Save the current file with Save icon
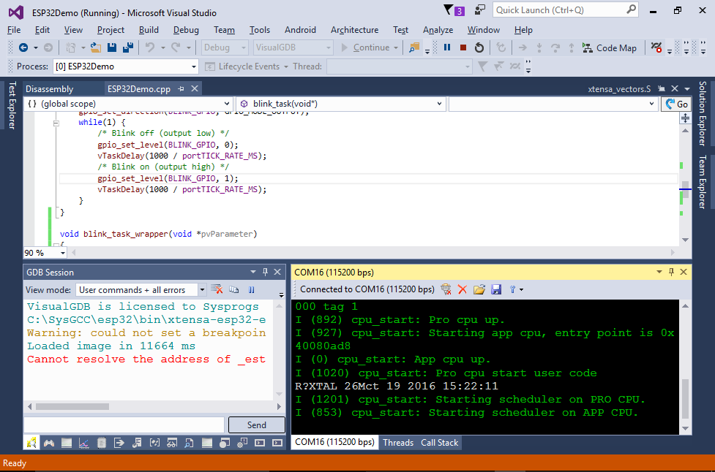 pos(112,47)
